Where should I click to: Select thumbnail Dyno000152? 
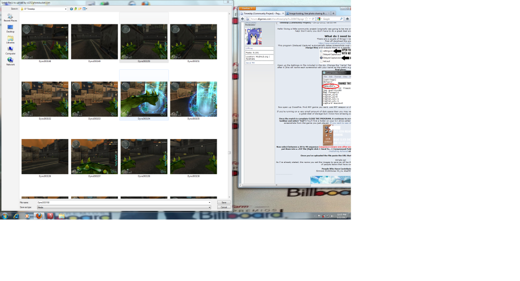45,99
